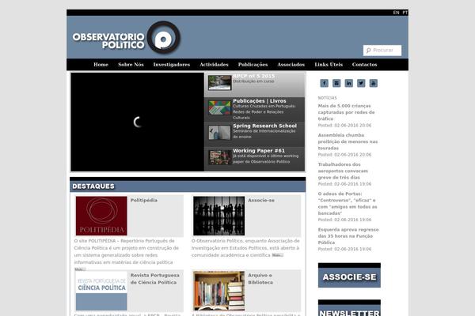Focus the Procurar search field
This screenshot has width=475, height=316.
(382, 51)
